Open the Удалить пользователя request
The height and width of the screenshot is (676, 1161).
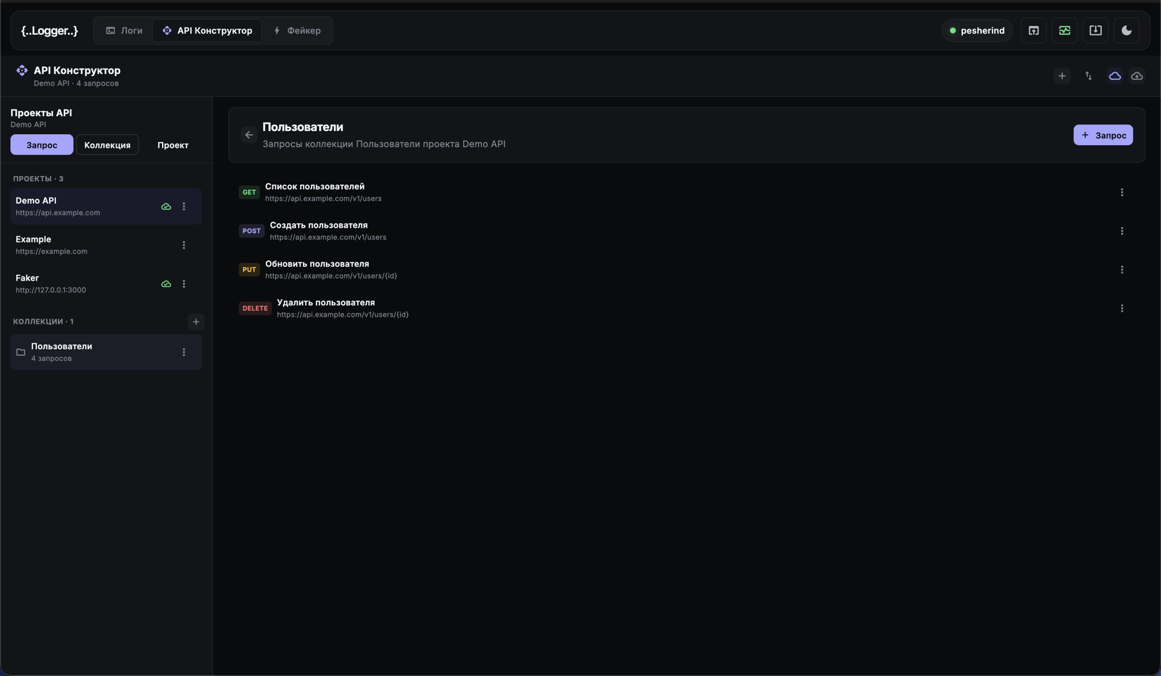coord(686,308)
